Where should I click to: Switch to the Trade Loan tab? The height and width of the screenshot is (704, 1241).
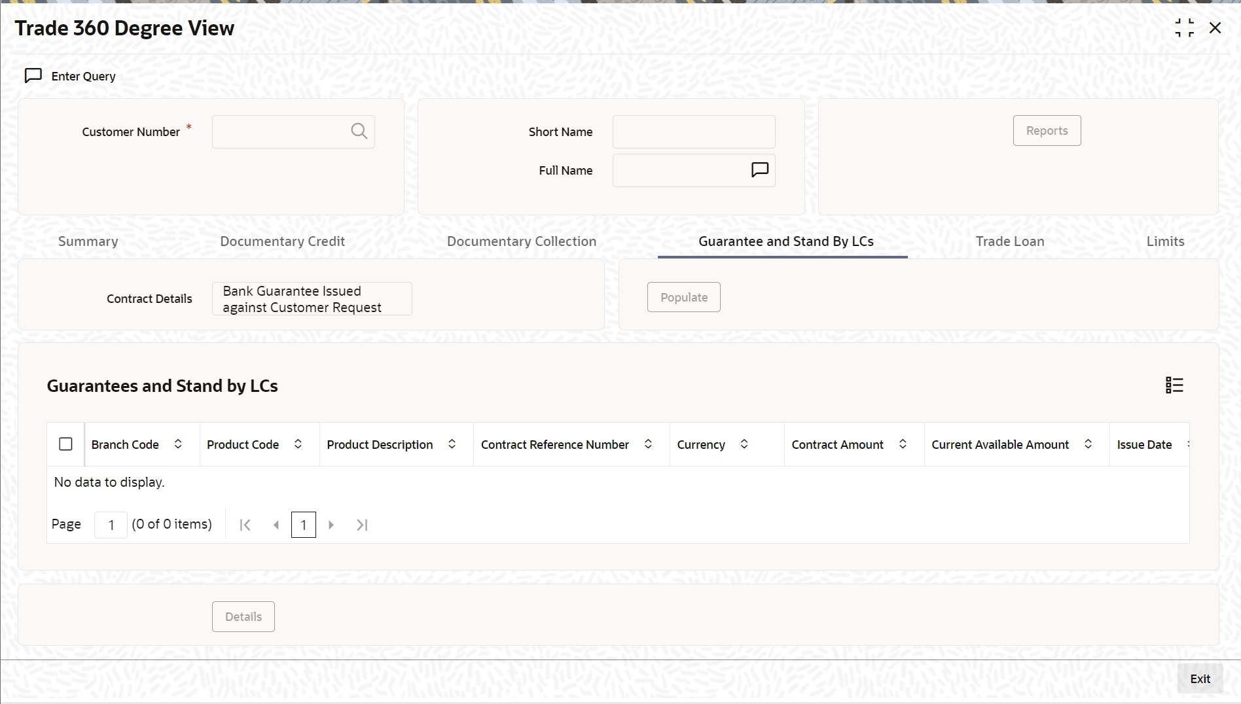(1010, 241)
